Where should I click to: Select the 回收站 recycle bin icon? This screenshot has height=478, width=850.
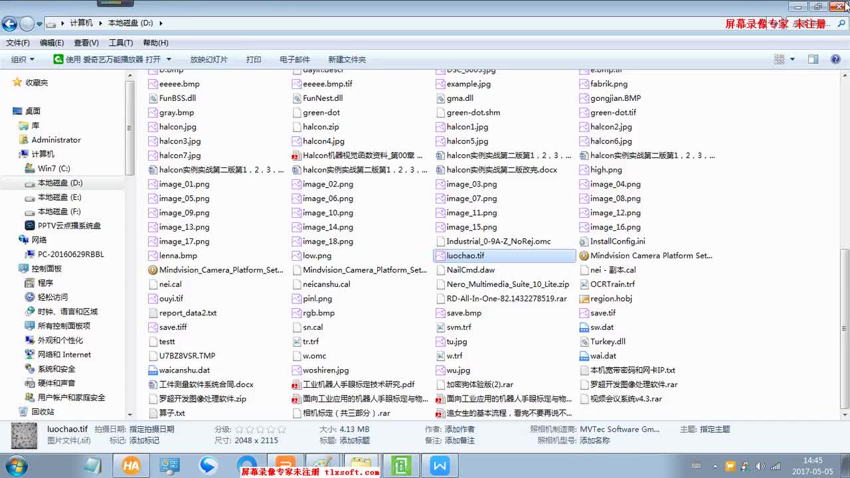pyautogui.click(x=24, y=412)
